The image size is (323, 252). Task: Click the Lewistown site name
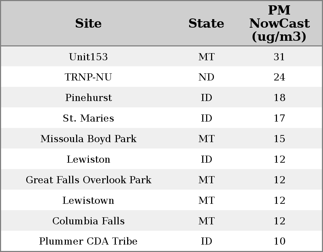(88, 200)
